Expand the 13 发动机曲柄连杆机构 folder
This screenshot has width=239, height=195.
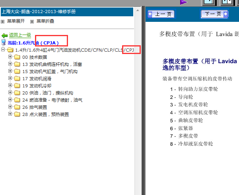[x=10, y=64]
